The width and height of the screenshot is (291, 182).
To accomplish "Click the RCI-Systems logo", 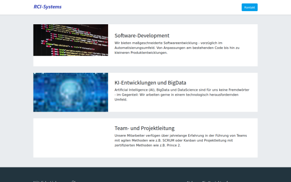I will 48,7.
